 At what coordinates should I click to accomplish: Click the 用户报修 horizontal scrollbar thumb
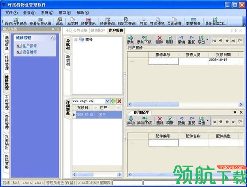156,104
